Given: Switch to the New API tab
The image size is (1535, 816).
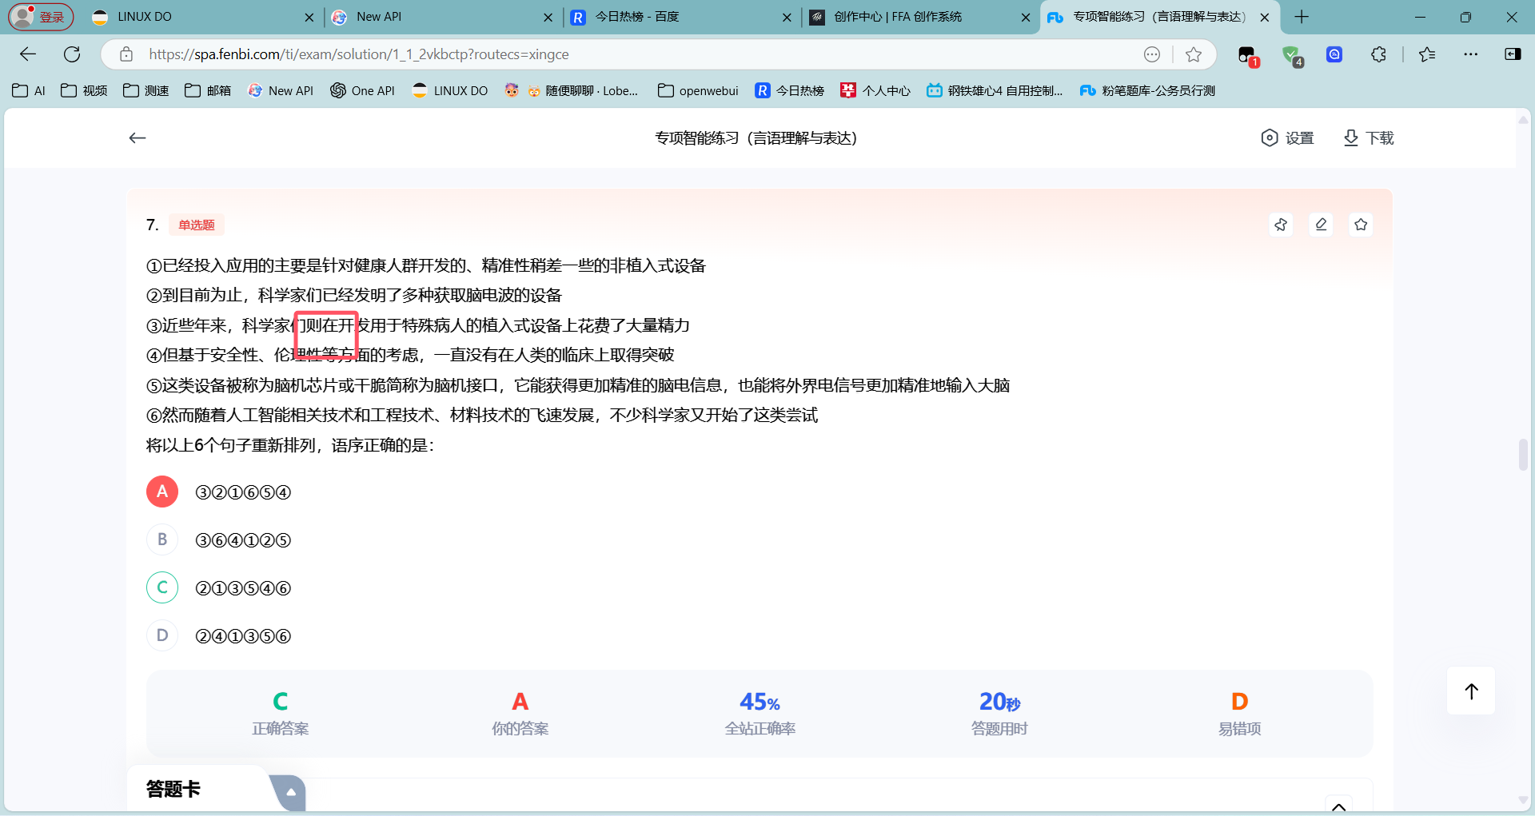Looking at the screenshot, I should click(442, 17).
